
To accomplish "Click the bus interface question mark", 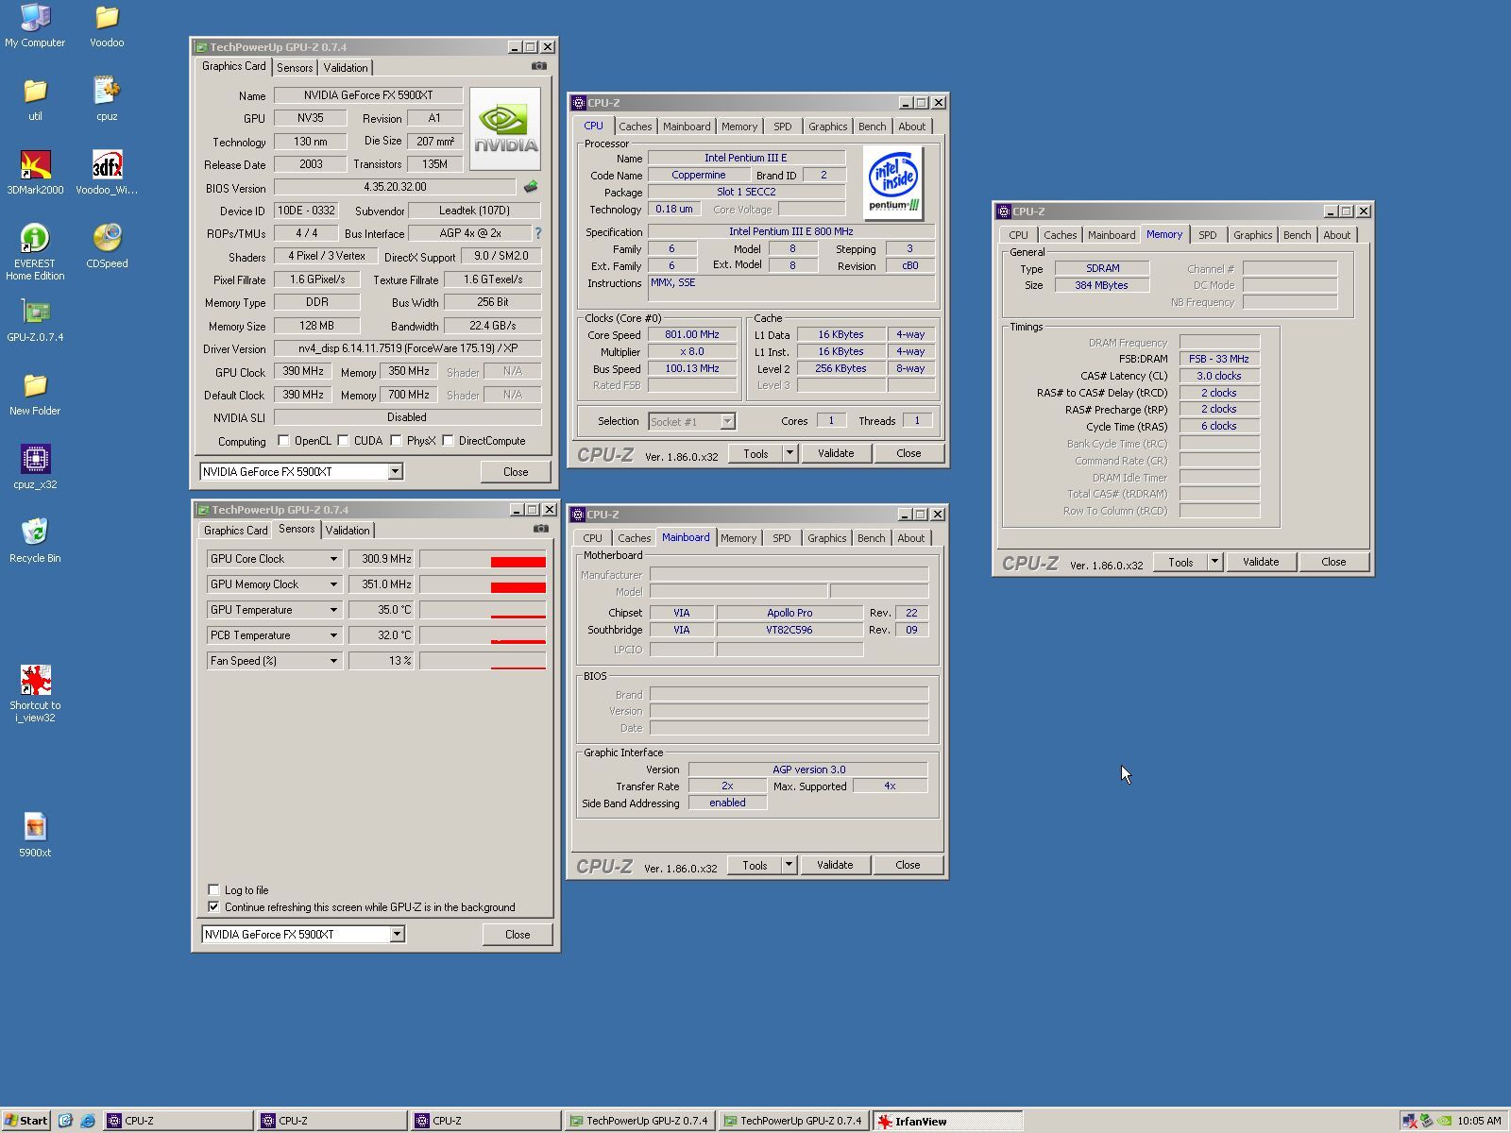I will point(538,233).
